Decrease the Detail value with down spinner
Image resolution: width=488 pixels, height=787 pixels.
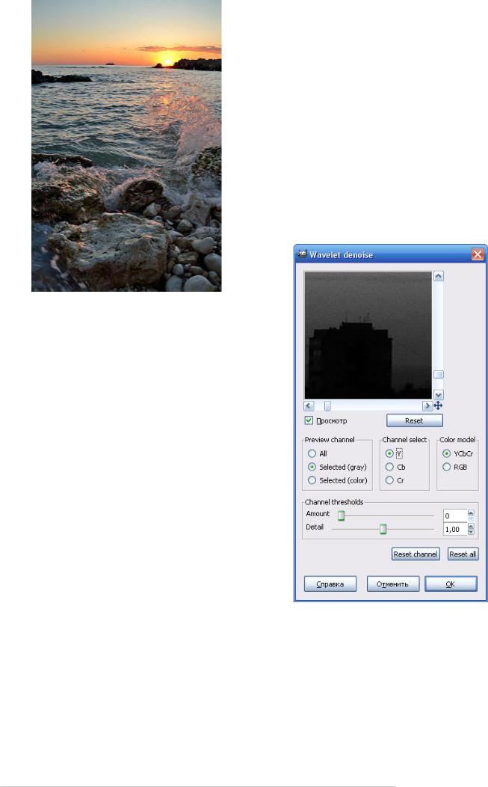tap(471, 532)
